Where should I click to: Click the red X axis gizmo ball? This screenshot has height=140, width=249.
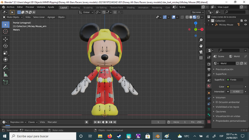202,29
